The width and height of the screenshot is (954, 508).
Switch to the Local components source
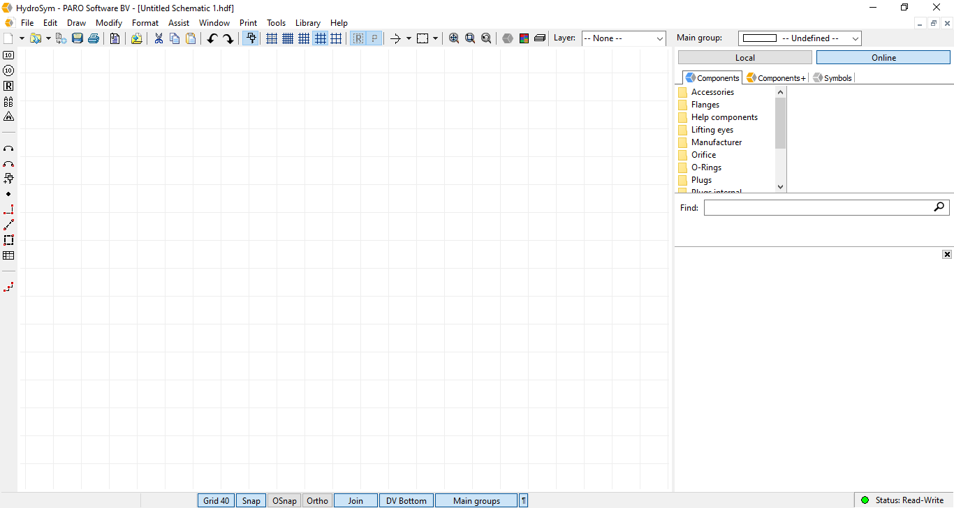pos(744,57)
